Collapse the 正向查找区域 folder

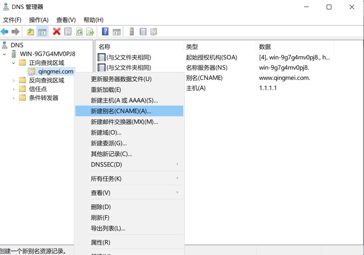pos(14,63)
